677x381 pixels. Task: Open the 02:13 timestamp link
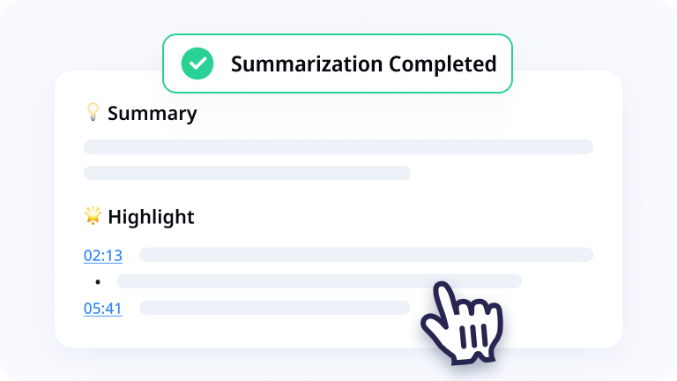tap(103, 255)
